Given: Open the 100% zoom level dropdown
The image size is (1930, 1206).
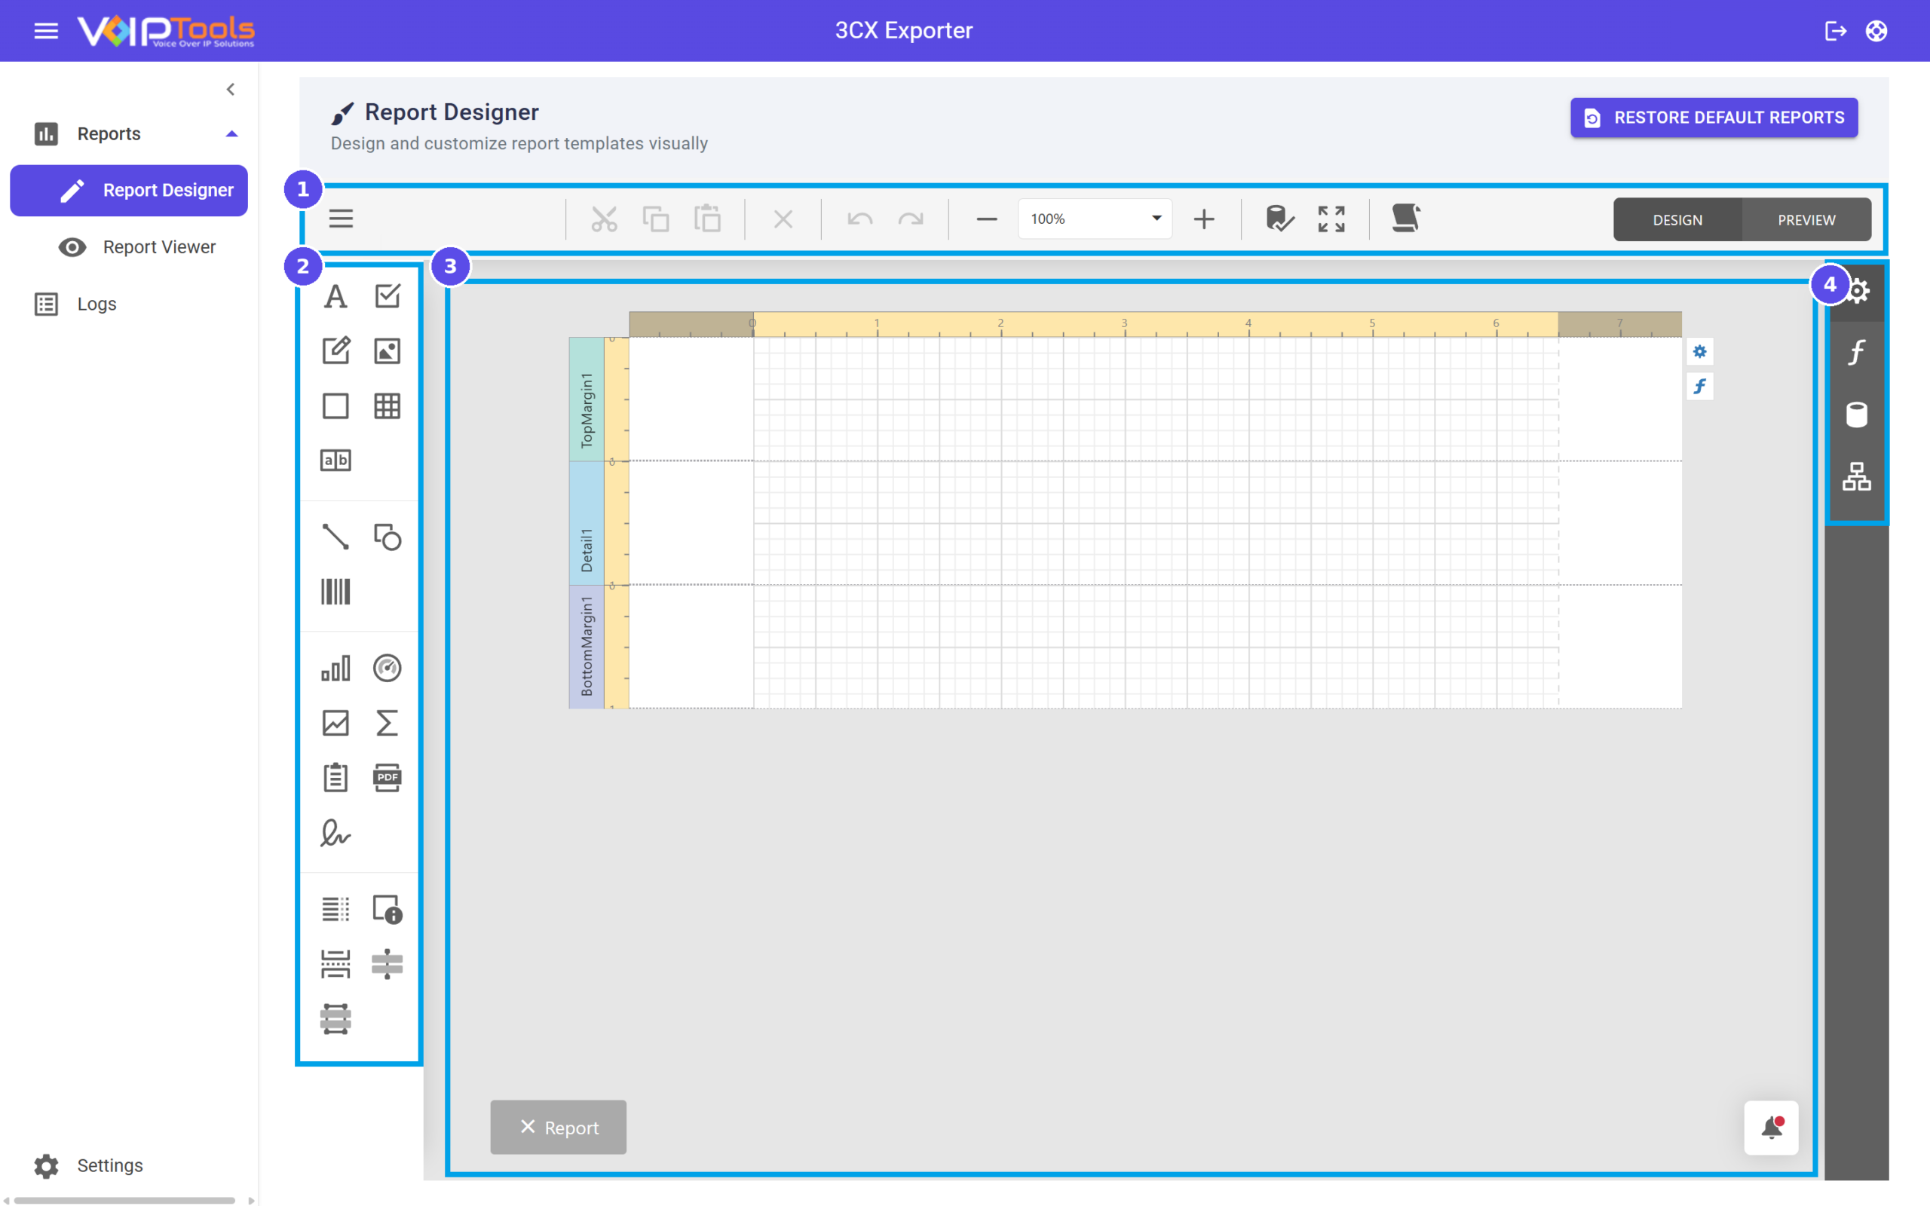Looking at the screenshot, I should [1095, 219].
